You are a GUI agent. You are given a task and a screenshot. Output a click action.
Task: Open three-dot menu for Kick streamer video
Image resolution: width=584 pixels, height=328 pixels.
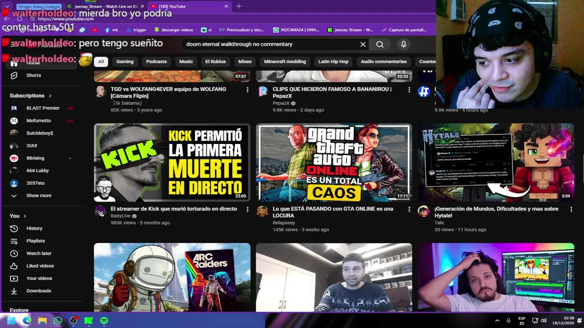(247, 209)
